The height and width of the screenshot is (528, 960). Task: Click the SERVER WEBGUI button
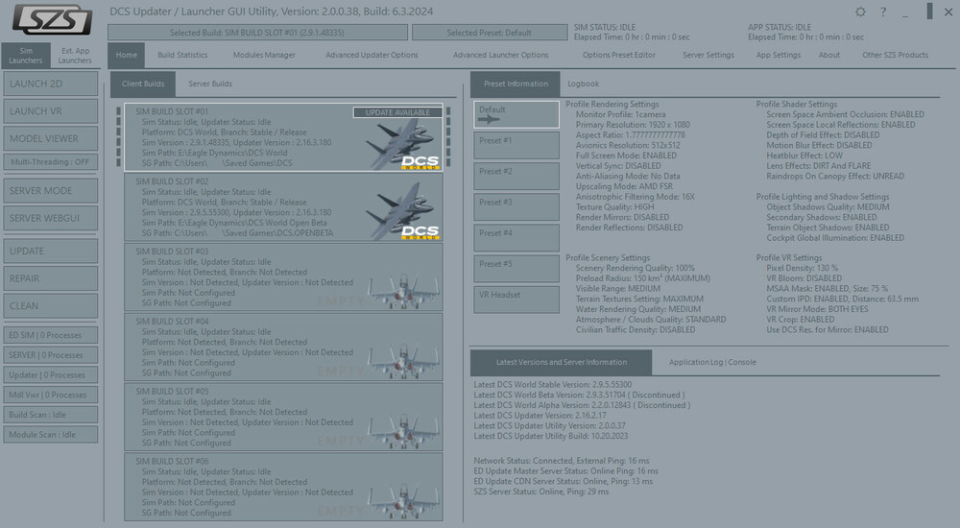coord(50,218)
